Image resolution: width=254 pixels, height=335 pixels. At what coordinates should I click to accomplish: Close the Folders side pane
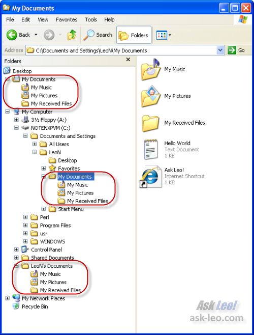[x=128, y=60]
